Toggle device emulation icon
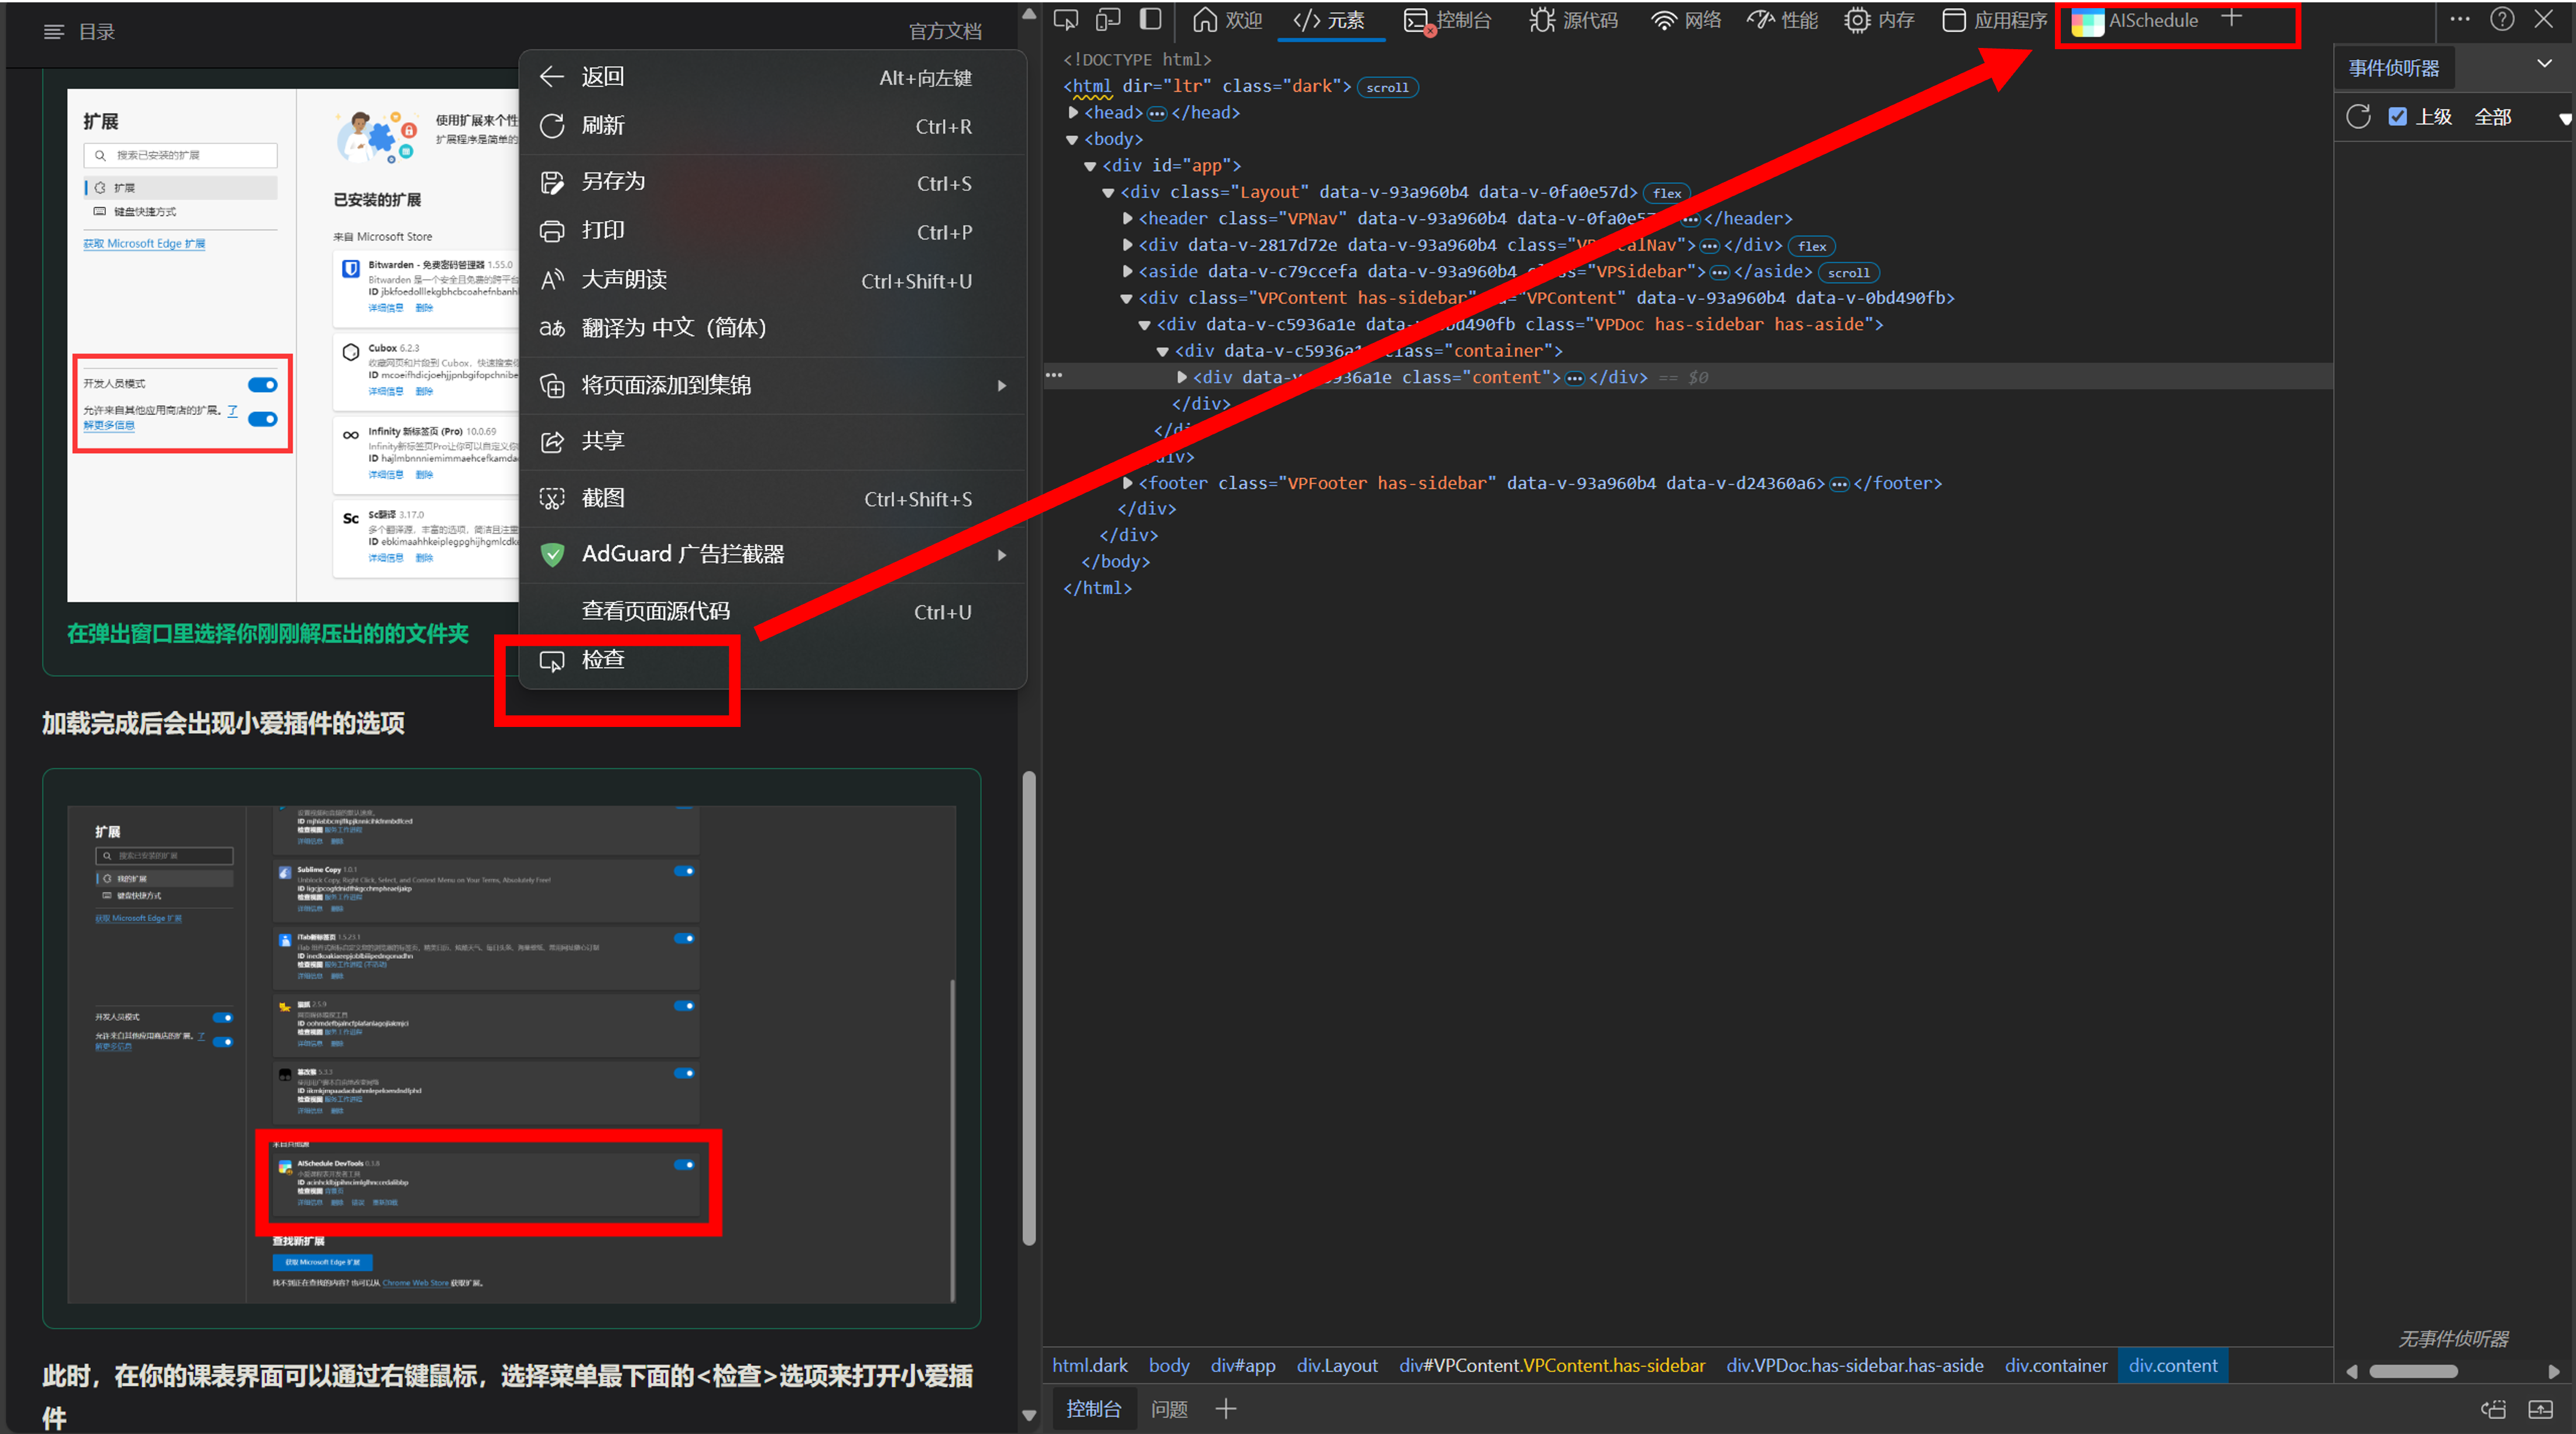Viewport: 2576px width, 1434px height. pyautogui.click(x=1108, y=20)
